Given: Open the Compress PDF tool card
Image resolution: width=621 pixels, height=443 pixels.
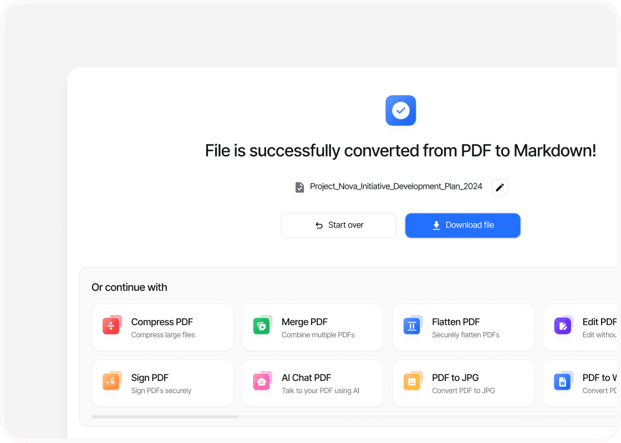Looking at the screenshot, I should 162,327.
